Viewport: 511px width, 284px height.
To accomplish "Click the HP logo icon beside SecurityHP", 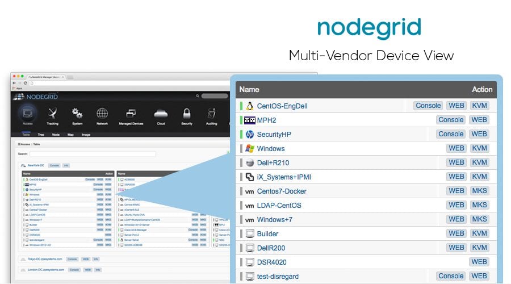I will coord(249,134).
